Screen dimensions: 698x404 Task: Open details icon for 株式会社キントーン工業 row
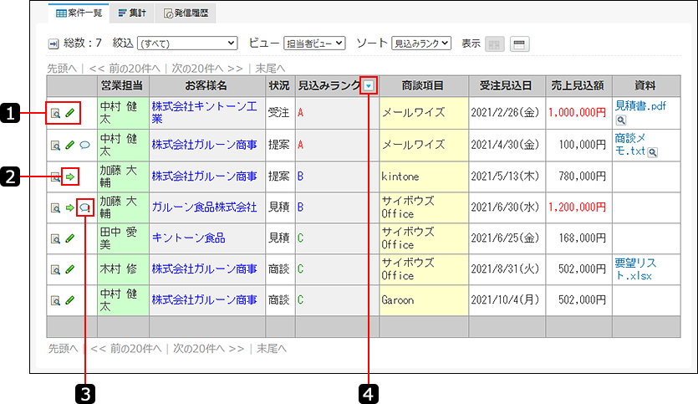tap(55, 114)
